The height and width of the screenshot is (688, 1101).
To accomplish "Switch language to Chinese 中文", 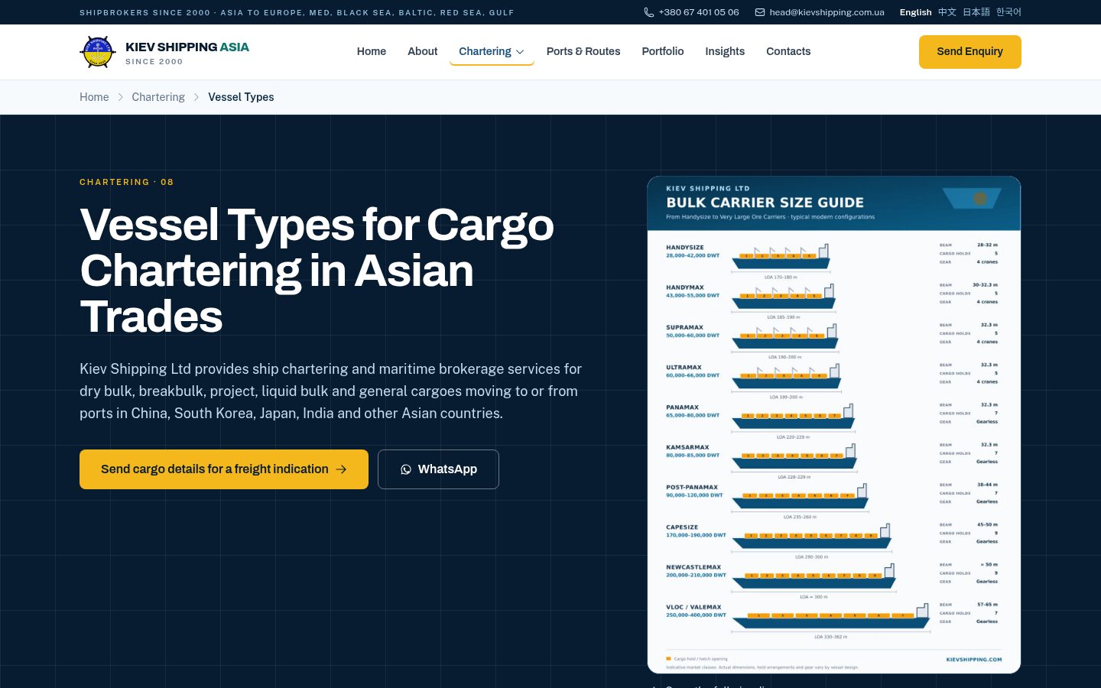I will point(947,12).
